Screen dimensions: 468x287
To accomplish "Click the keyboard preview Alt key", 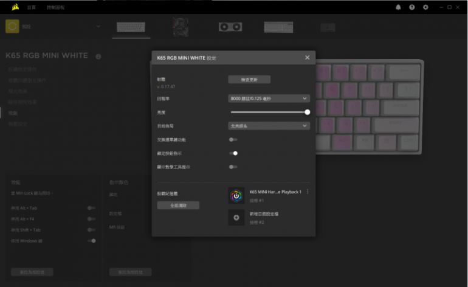I will (342, 142).
